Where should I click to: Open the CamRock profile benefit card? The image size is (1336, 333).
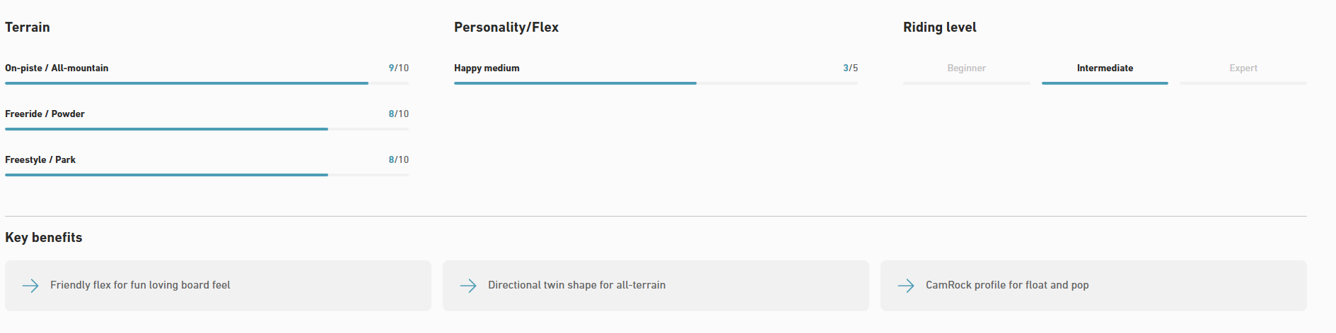coord(1093,286)
